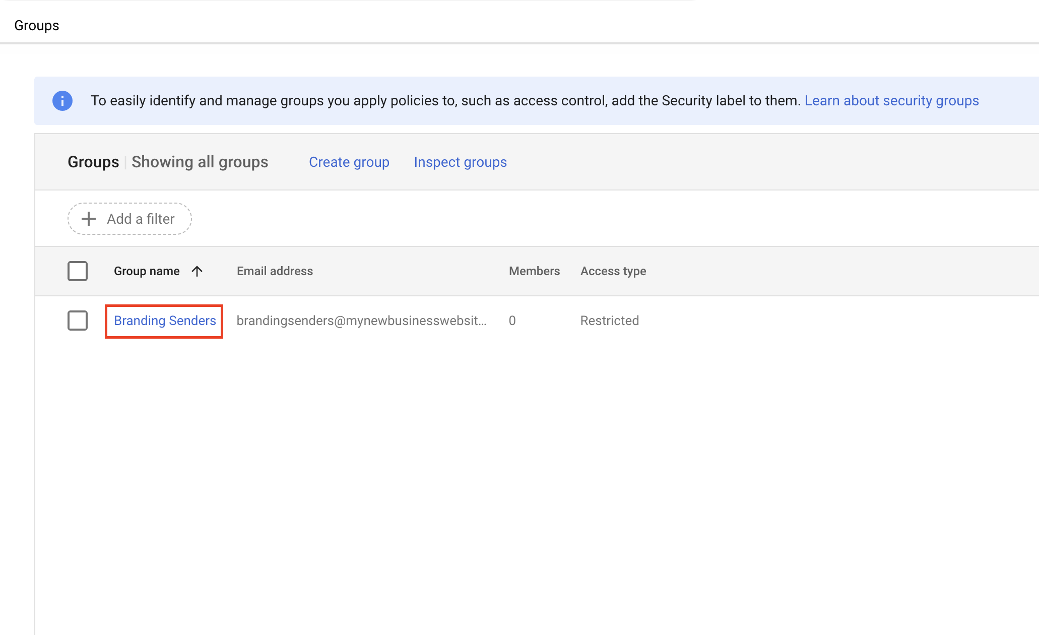Click the Members column header
1039x635 pixels.
[x=534, y=271]
